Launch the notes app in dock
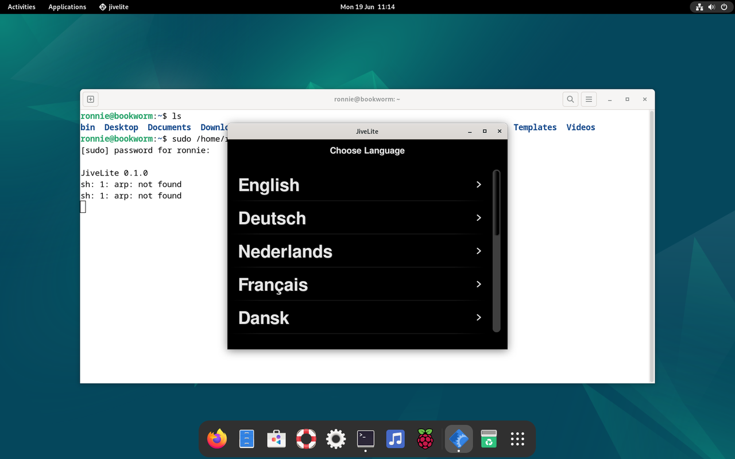Image resolution: width=735 pixels, height=459 pixels. click(x=246, y=439)
